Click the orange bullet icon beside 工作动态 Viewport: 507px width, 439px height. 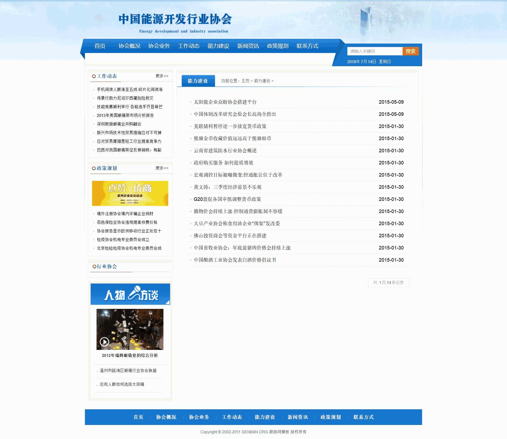click(x=93, y=76)
